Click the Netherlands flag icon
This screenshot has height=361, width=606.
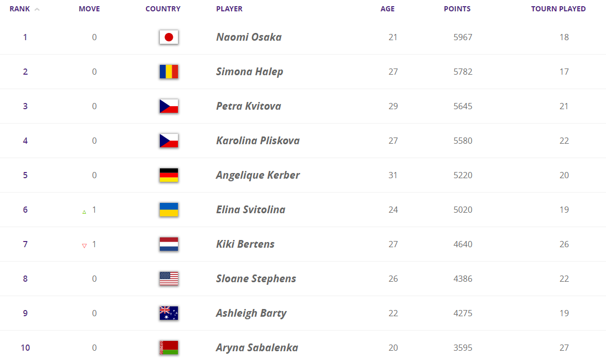tap(169, 244)
